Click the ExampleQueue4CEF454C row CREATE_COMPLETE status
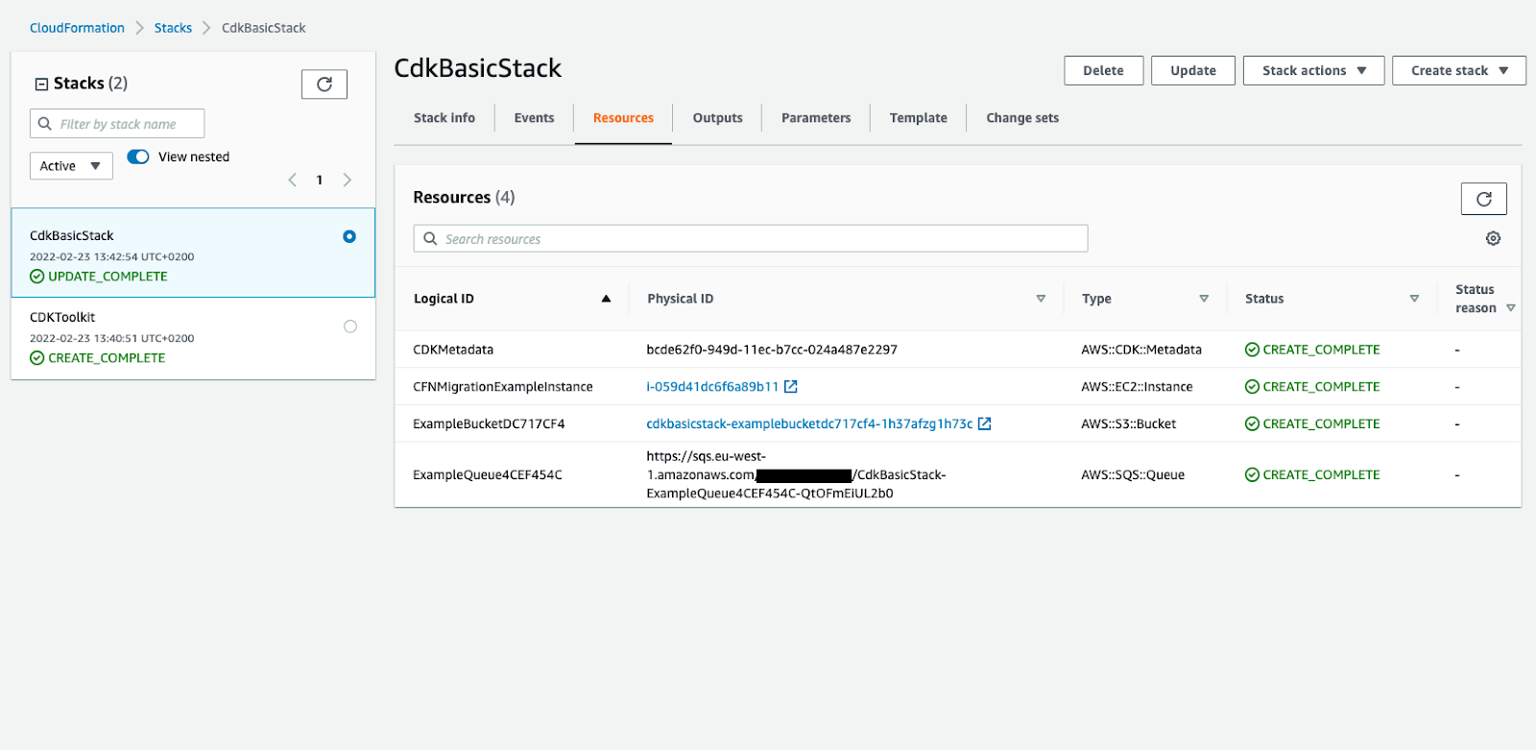 pos(1312,474)
